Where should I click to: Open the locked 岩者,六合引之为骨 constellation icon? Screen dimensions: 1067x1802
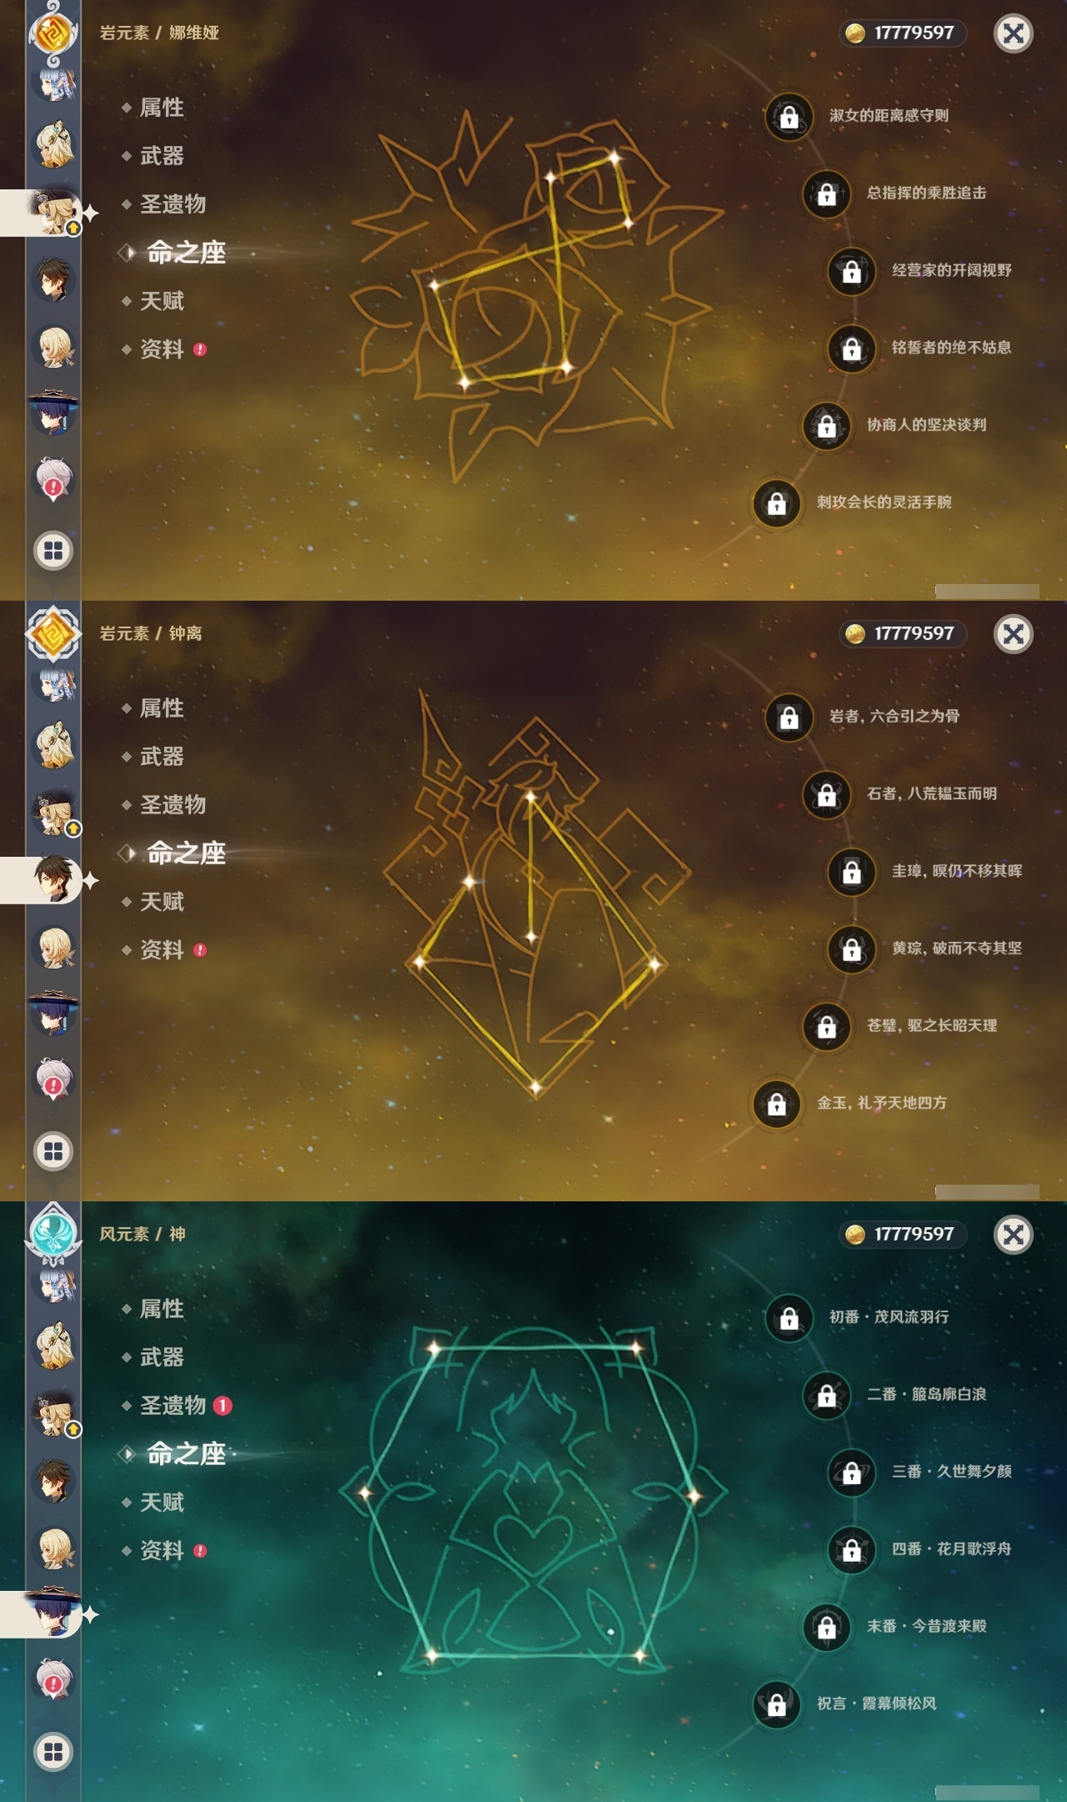pyautogui.click(x=789, y=717)
